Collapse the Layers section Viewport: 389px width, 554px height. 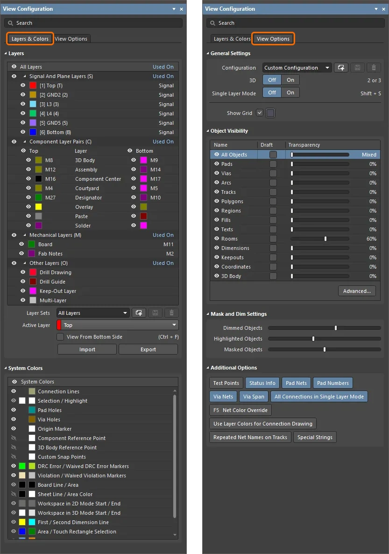[6, 53]
